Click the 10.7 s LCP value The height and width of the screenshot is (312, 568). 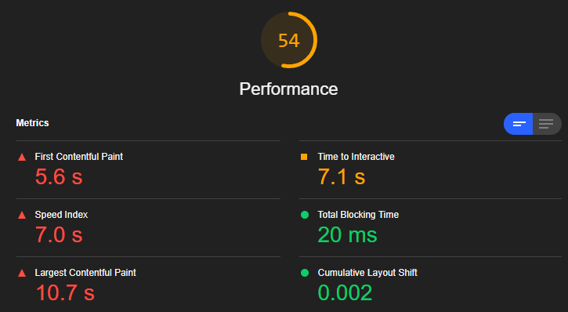click(x=65, y=293)
